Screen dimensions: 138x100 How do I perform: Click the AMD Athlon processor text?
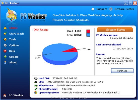coord(75,82)
